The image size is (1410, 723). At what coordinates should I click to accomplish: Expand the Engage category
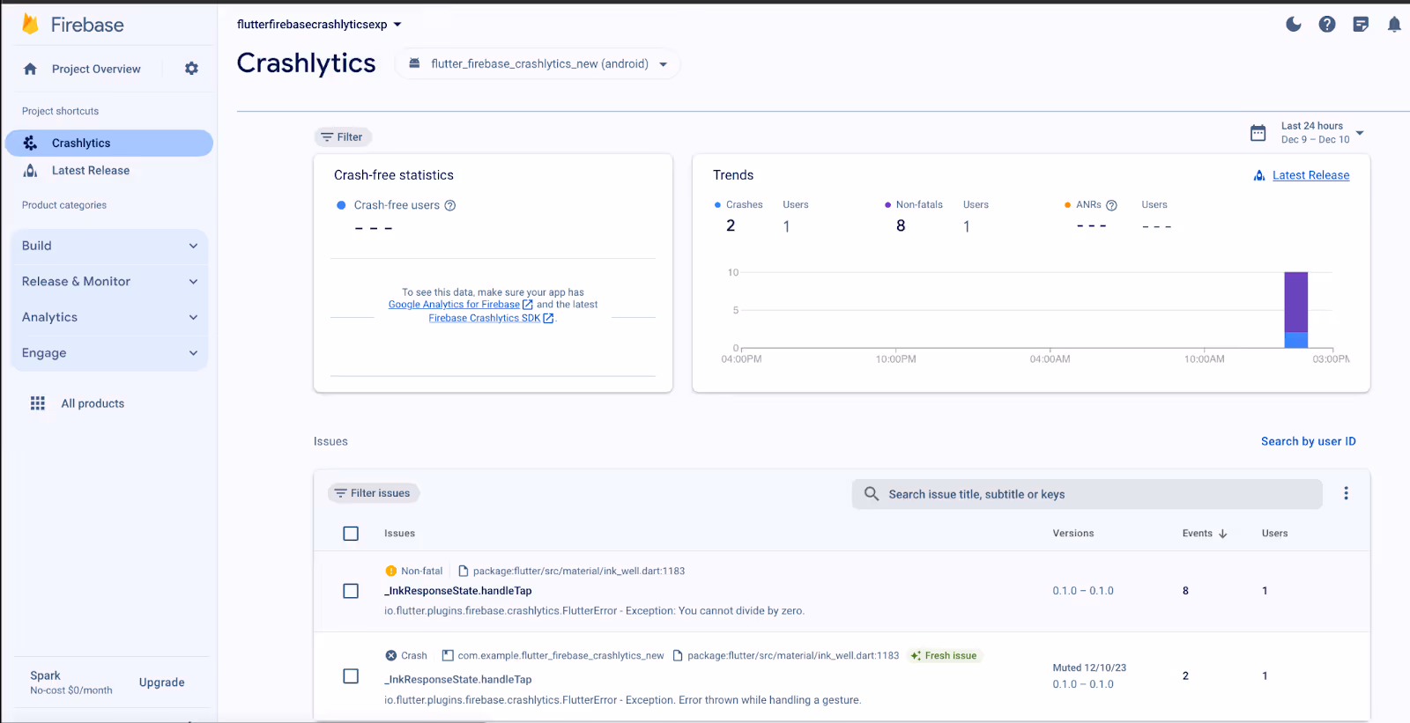[109, 353]
